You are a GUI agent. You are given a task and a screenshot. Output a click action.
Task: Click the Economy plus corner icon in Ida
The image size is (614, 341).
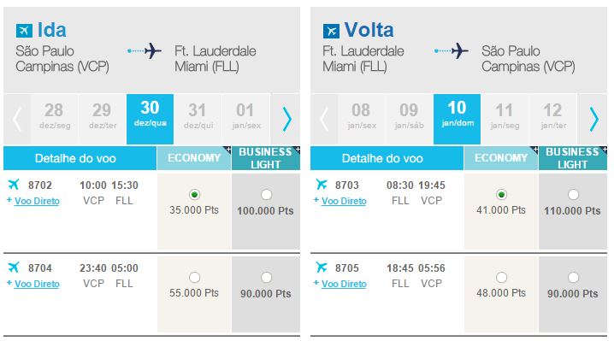pos(227,150)
